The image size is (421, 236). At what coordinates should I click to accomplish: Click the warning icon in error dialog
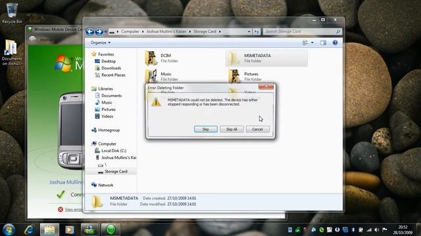click(x=156, y=102)
